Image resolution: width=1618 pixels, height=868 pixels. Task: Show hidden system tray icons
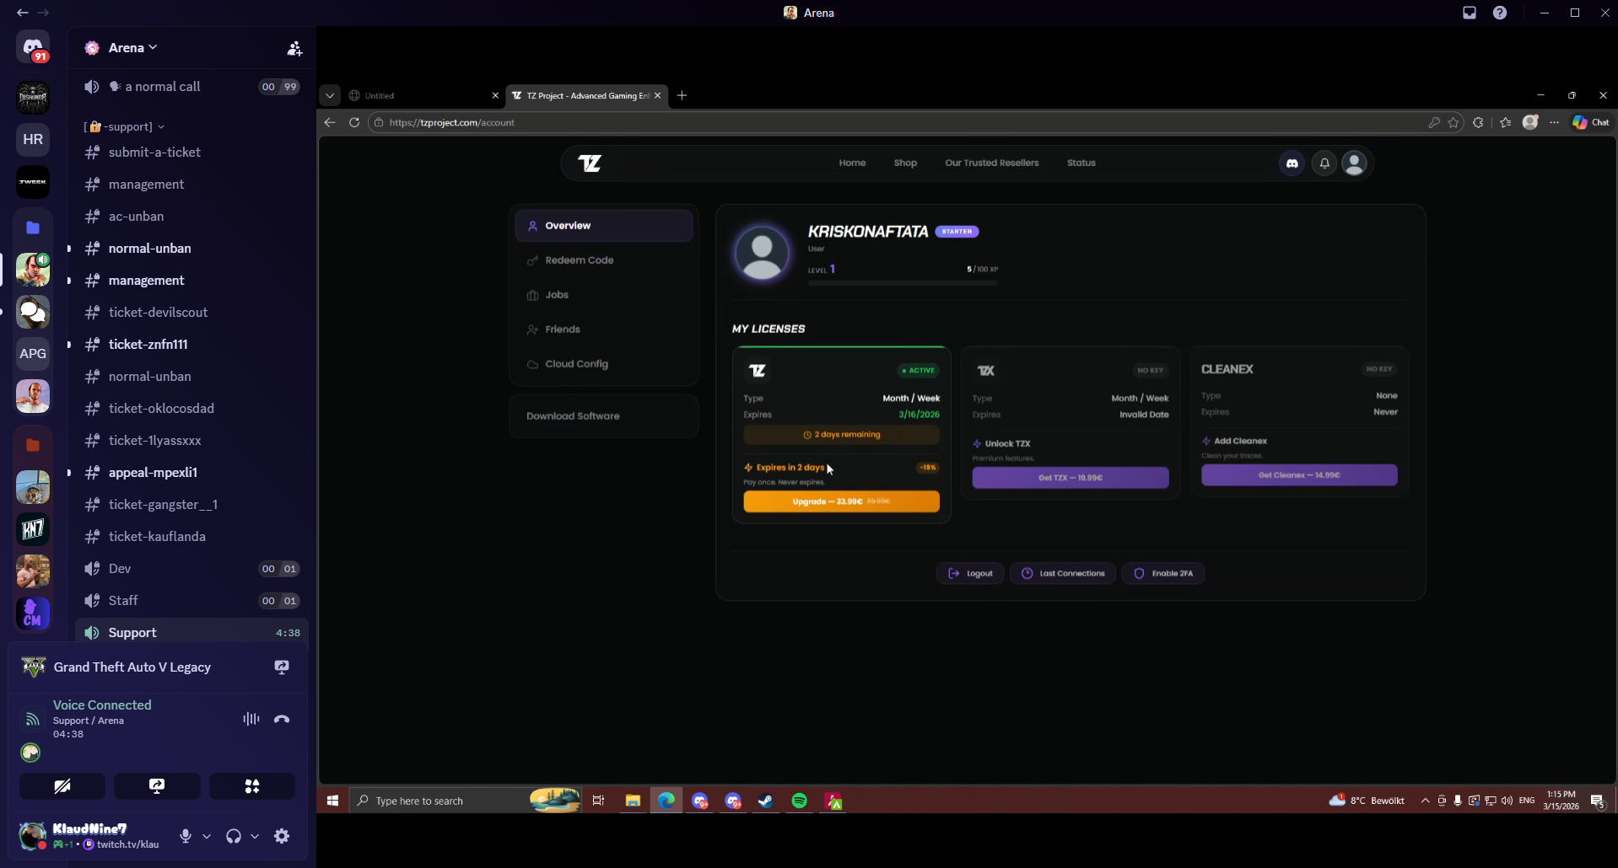pos(1425,801)
